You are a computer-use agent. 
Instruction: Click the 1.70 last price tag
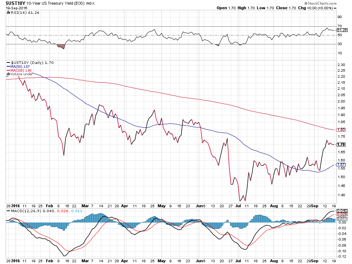click(x=340, y=144)
